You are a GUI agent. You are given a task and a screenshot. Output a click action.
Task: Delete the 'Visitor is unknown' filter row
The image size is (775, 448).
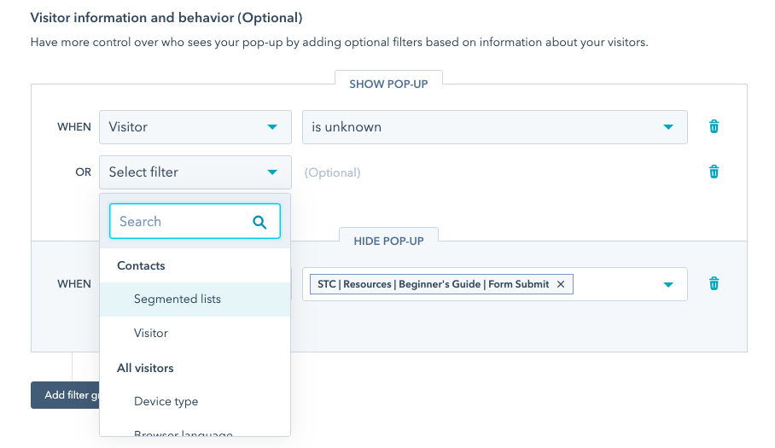click(x=714, y=127)
